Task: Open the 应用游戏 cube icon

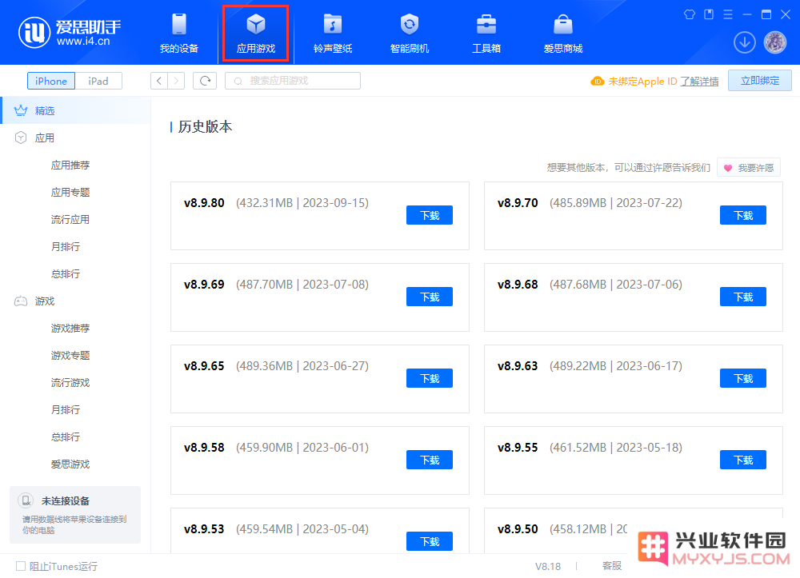Action: click(256, 24)
